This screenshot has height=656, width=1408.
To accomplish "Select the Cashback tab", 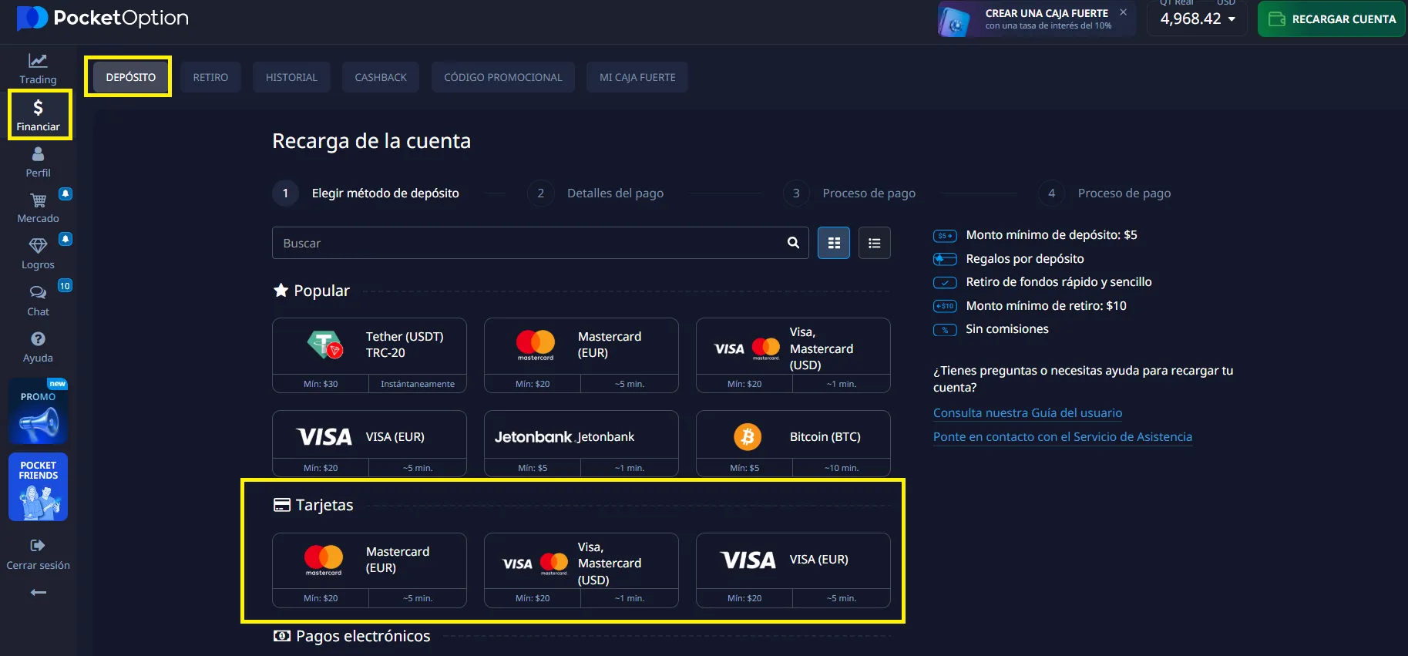I will [x=381, y=77].
